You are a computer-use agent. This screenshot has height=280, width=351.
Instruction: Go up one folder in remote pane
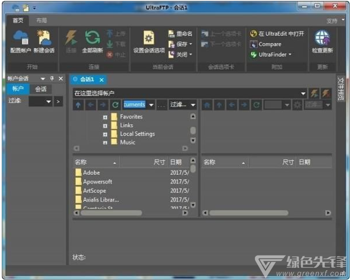[x=219, y=105]
